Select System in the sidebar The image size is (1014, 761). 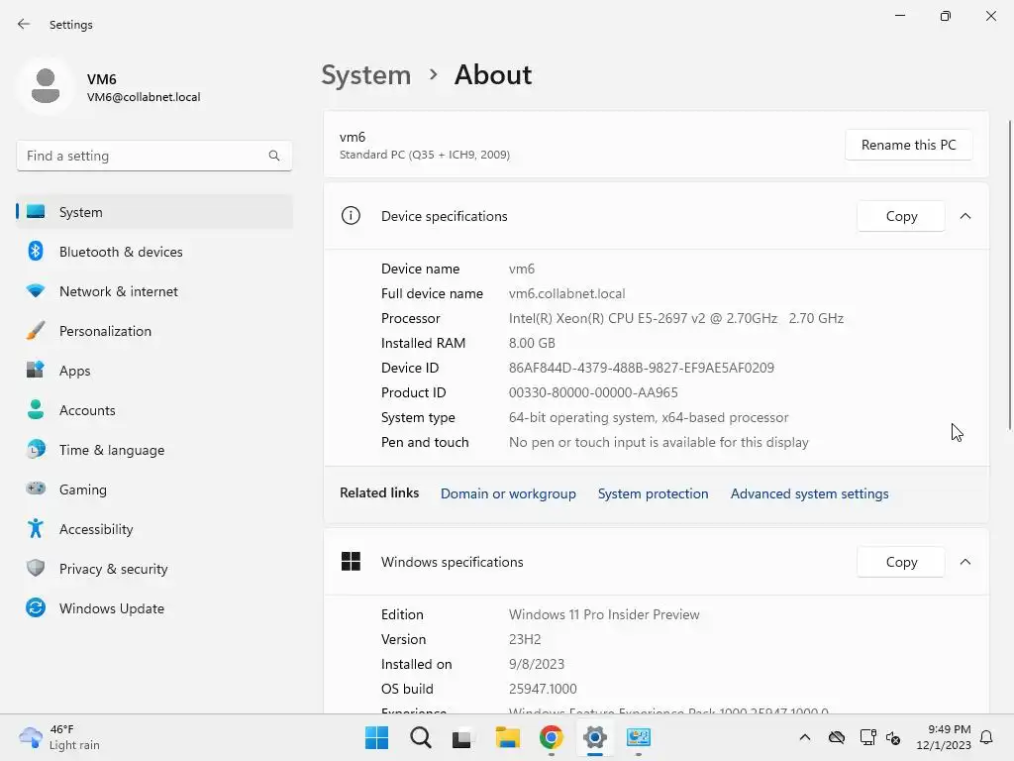click(x=154, y=212)
